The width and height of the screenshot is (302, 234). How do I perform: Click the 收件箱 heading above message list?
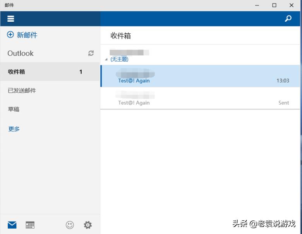(x=120, y=36)
